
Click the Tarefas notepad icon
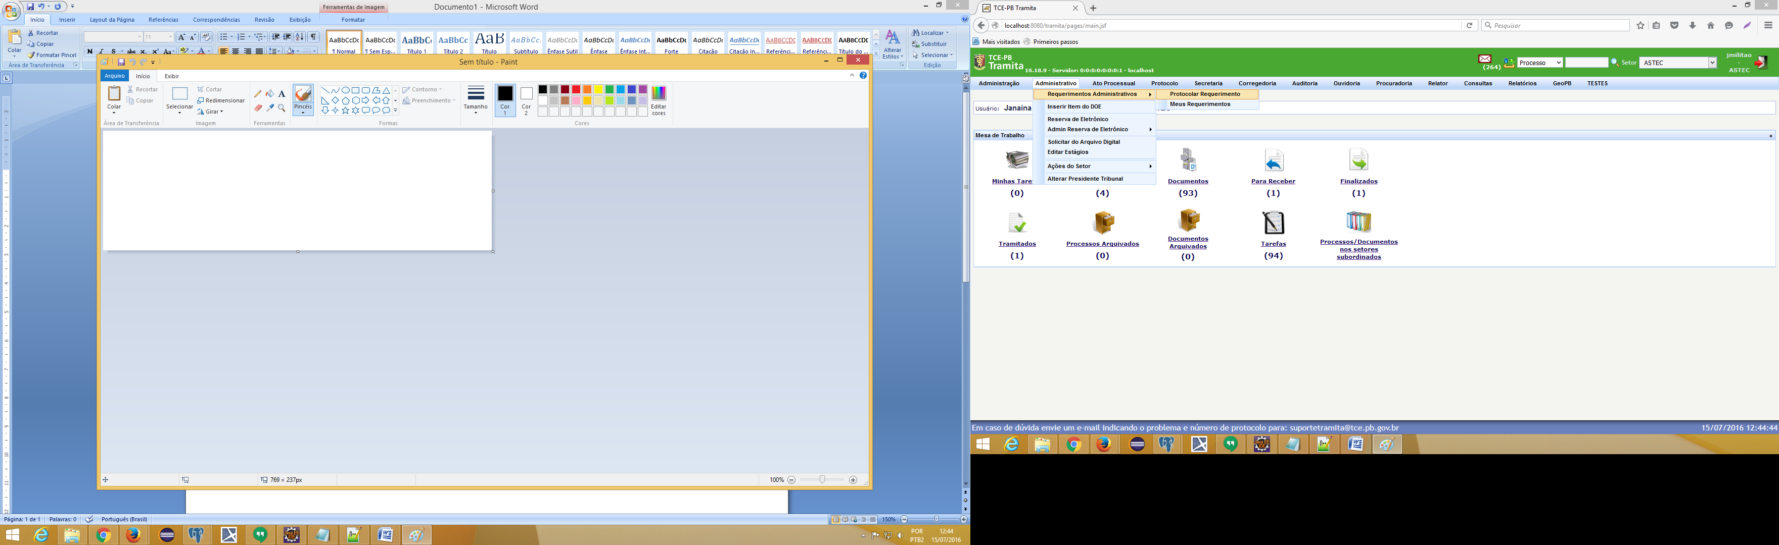1274,223
